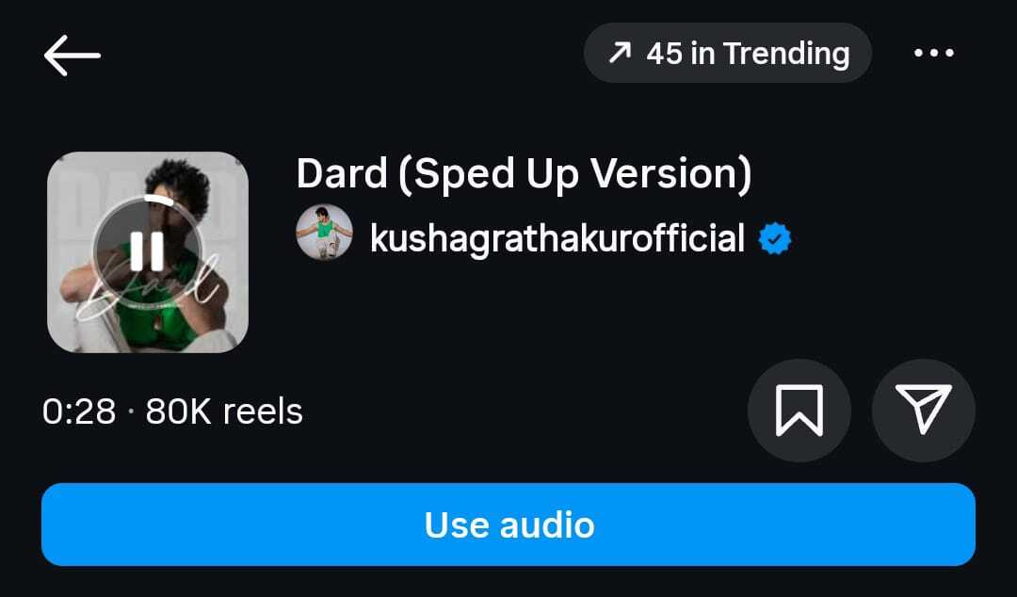
Task: Open the three-dot more options menu
Action: click(933, 54)
